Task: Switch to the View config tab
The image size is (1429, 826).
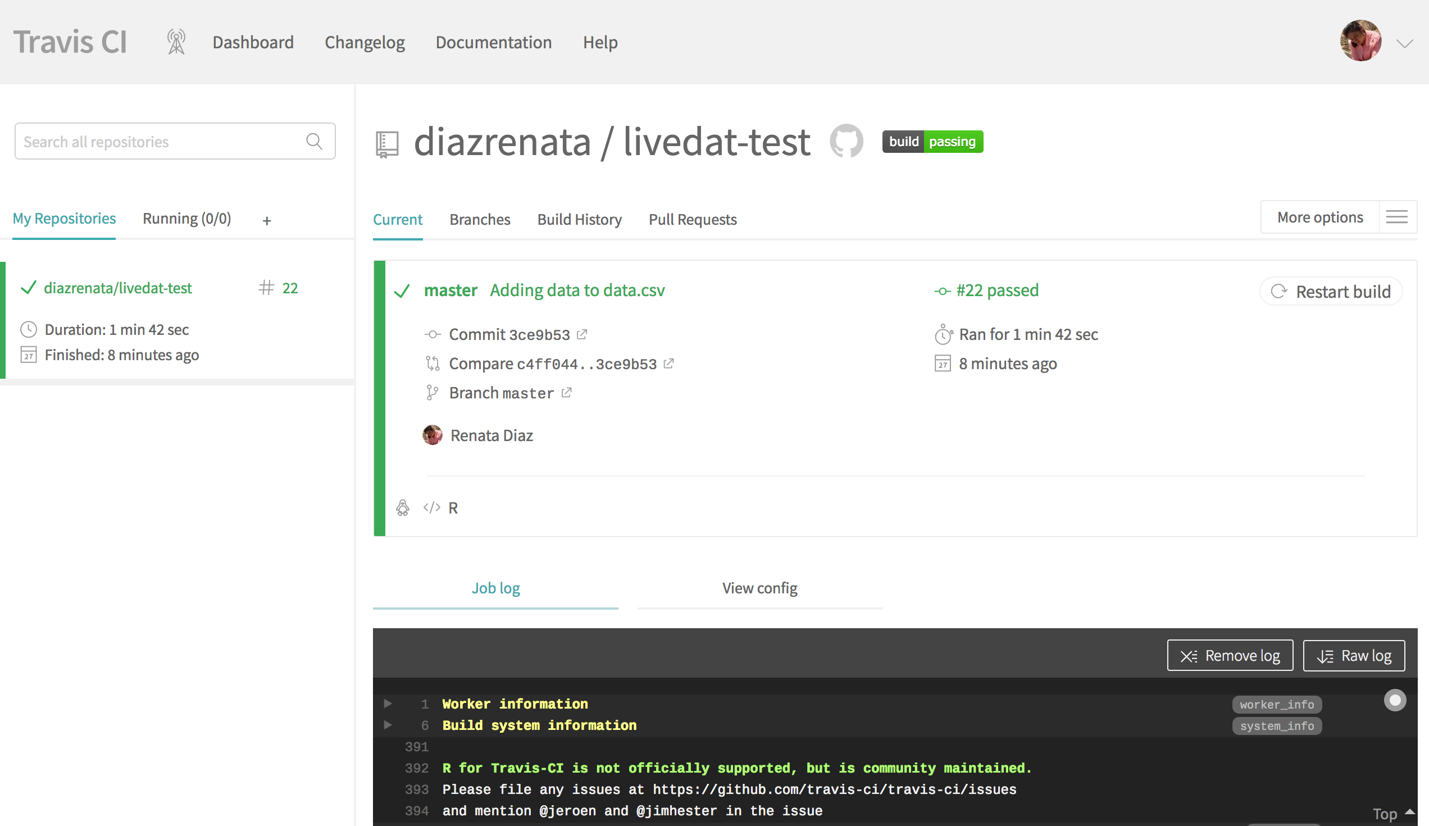Action: click(x=760, y=588)
